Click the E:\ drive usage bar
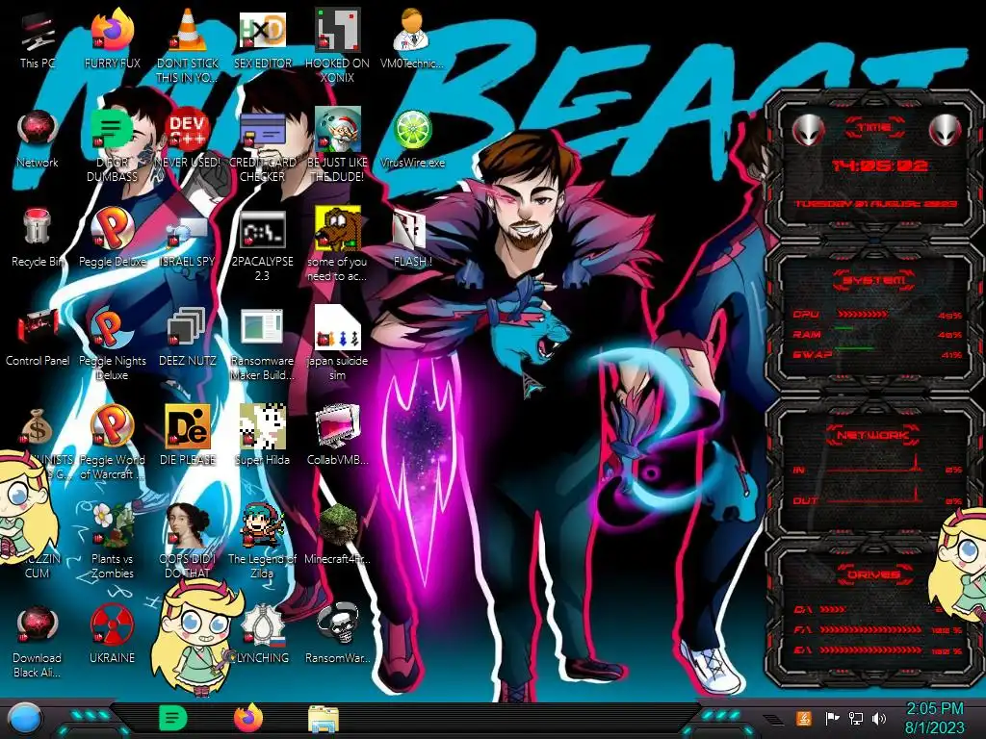Image resolution: width=986 pixels, height=739 pixels. click(x=871, y=650)
